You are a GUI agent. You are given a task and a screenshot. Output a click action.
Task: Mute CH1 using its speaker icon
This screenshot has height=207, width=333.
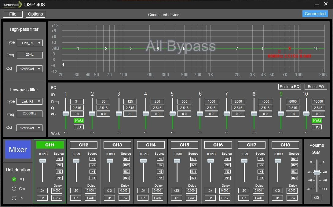[x=42, y=191]
